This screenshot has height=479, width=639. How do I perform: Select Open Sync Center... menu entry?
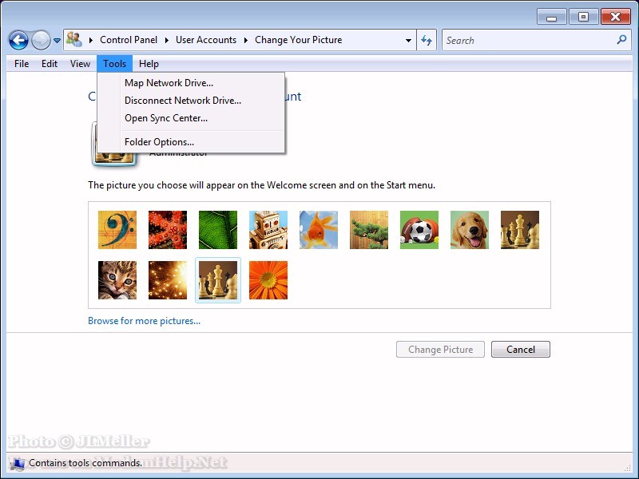point(191,118)
